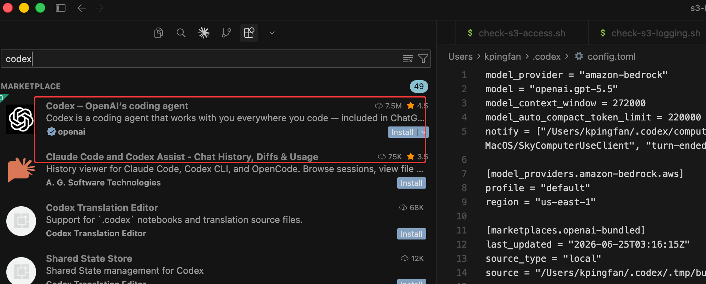
Task: Open the Search view magnifier
Action: coord(181,33)
